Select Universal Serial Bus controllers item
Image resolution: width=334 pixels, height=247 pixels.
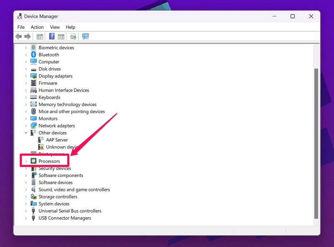pyautogui.click(x=70, y=211)
